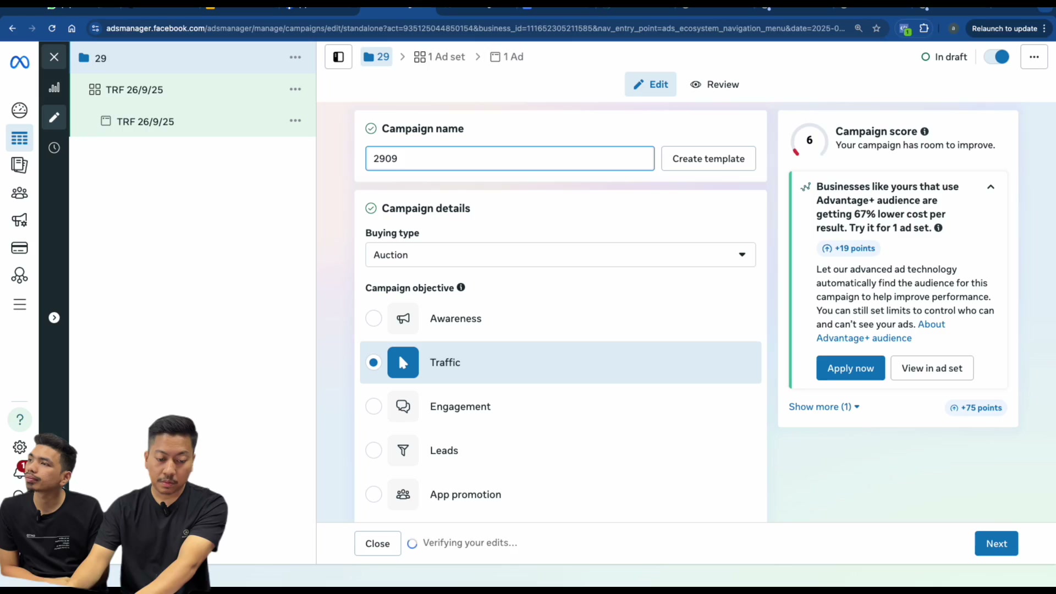1056x594 pixels.
Task: Open the Audiences people icon in sidebar
Action: 20,193
